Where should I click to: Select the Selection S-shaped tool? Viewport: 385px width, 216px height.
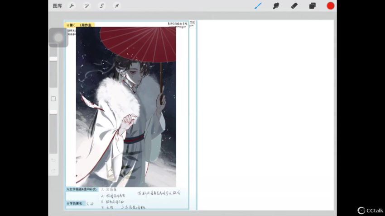[101, 5]
